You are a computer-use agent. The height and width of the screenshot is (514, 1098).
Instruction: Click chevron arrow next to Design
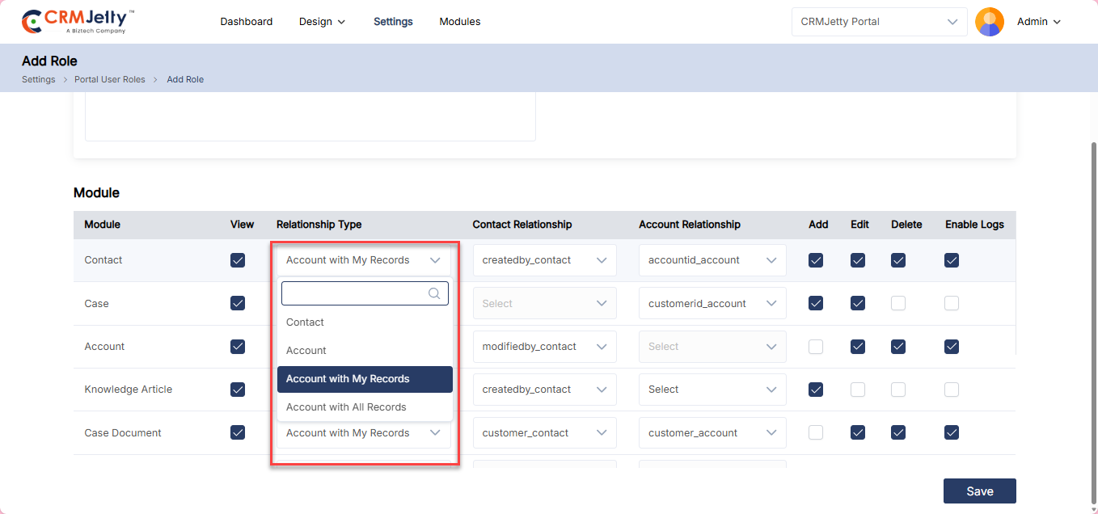pyautogui.click(x=341, y=22)
